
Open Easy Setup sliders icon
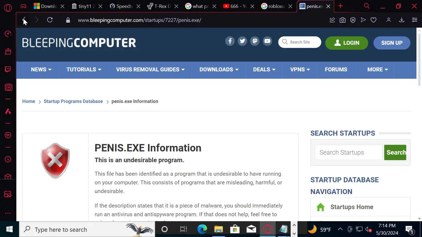click(415, 20)
